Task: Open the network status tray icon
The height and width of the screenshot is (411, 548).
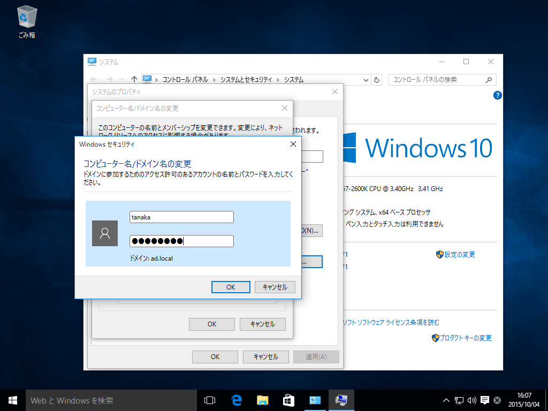Action: tap(459, 400)
